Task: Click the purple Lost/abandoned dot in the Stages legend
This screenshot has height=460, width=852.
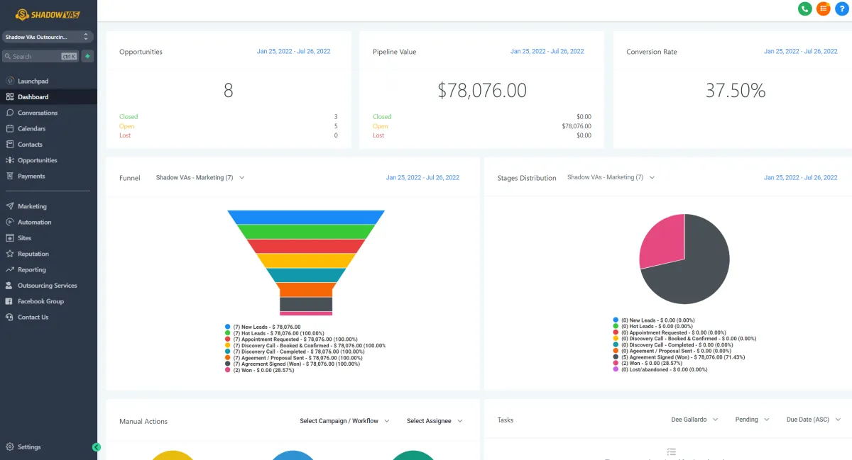Action: pyautogui.click(x=616, y=369)
